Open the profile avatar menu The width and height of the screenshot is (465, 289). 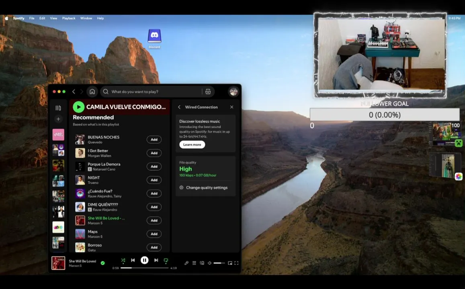click(234, 92)
